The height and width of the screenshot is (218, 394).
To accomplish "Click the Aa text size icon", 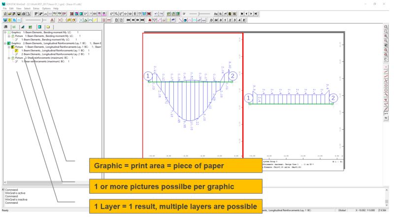I will click(216, 14).
